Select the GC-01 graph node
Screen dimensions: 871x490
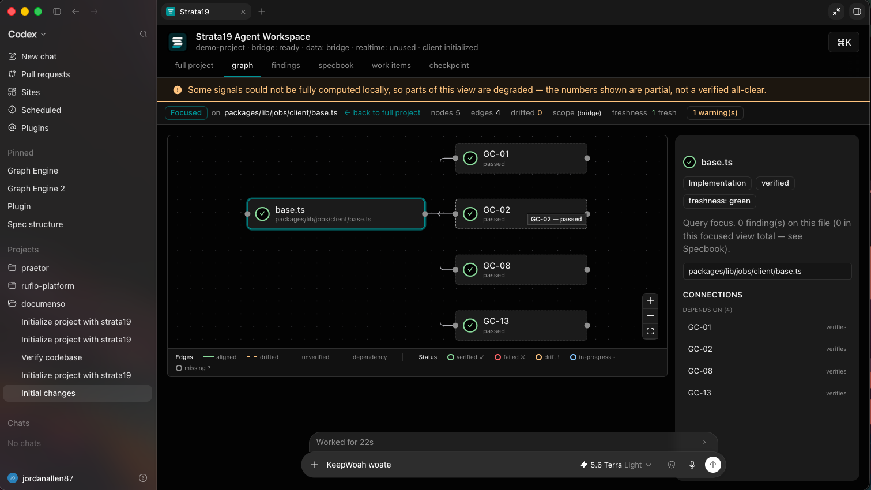(521, 158)
